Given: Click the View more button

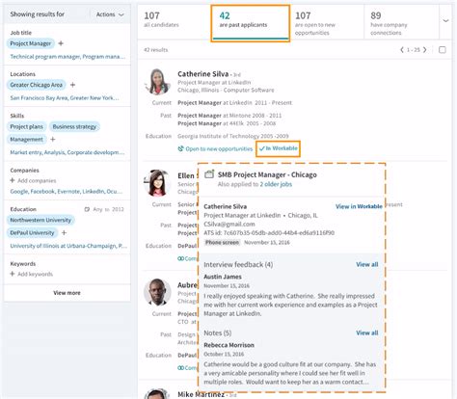Looking at the screenshot, I should (67, 293).
